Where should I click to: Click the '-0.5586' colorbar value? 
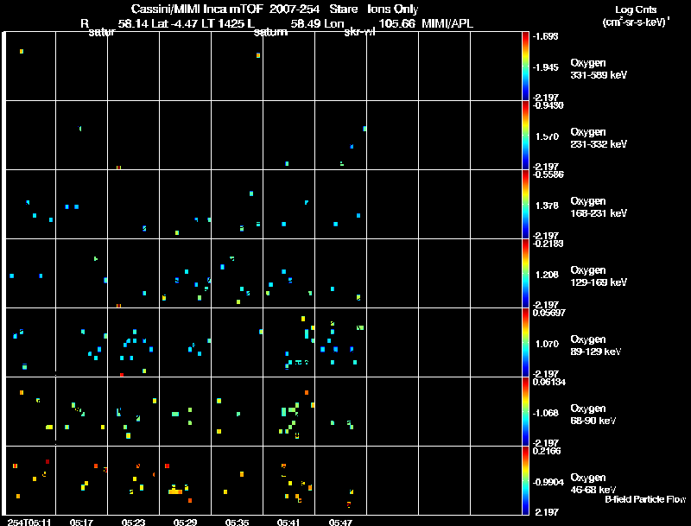pos(548,174)
